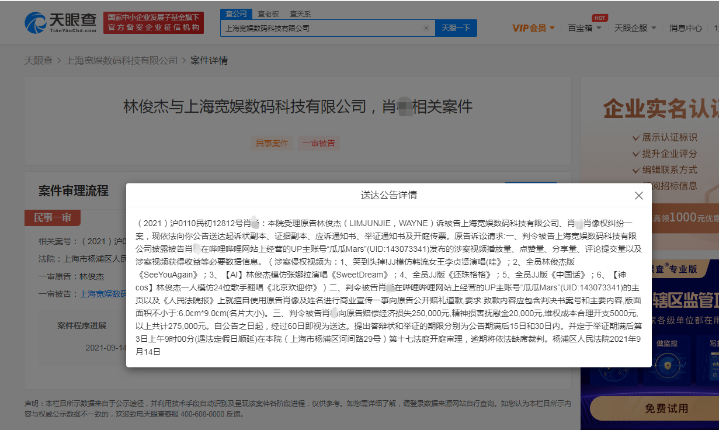Click the 送达公告详情 dialog title
Image resolution: width=719 pixels, height=430 pixels.
pyautogui.click(x=388, y=195)
